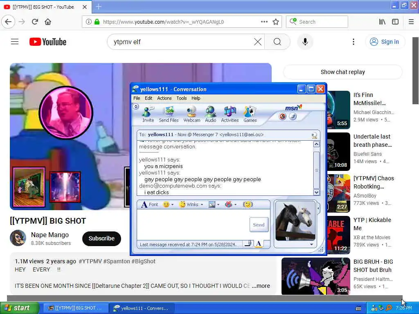The image size is (419, 314).
Task: Open BIG BRUH - BIG SHOT but Bruh thumbnail
Action: coord(315,276)
